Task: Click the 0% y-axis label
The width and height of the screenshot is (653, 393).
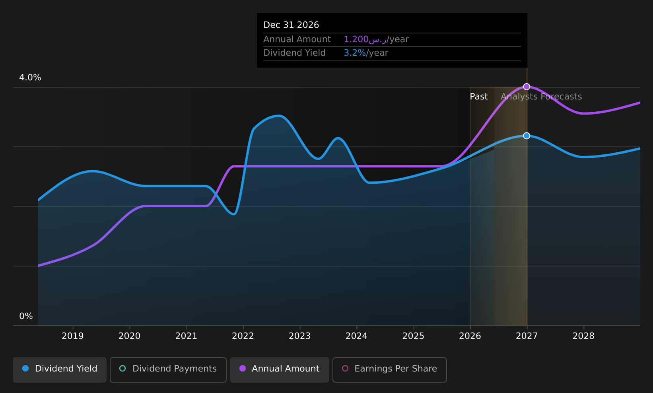Action: click(x=26, y=316)
